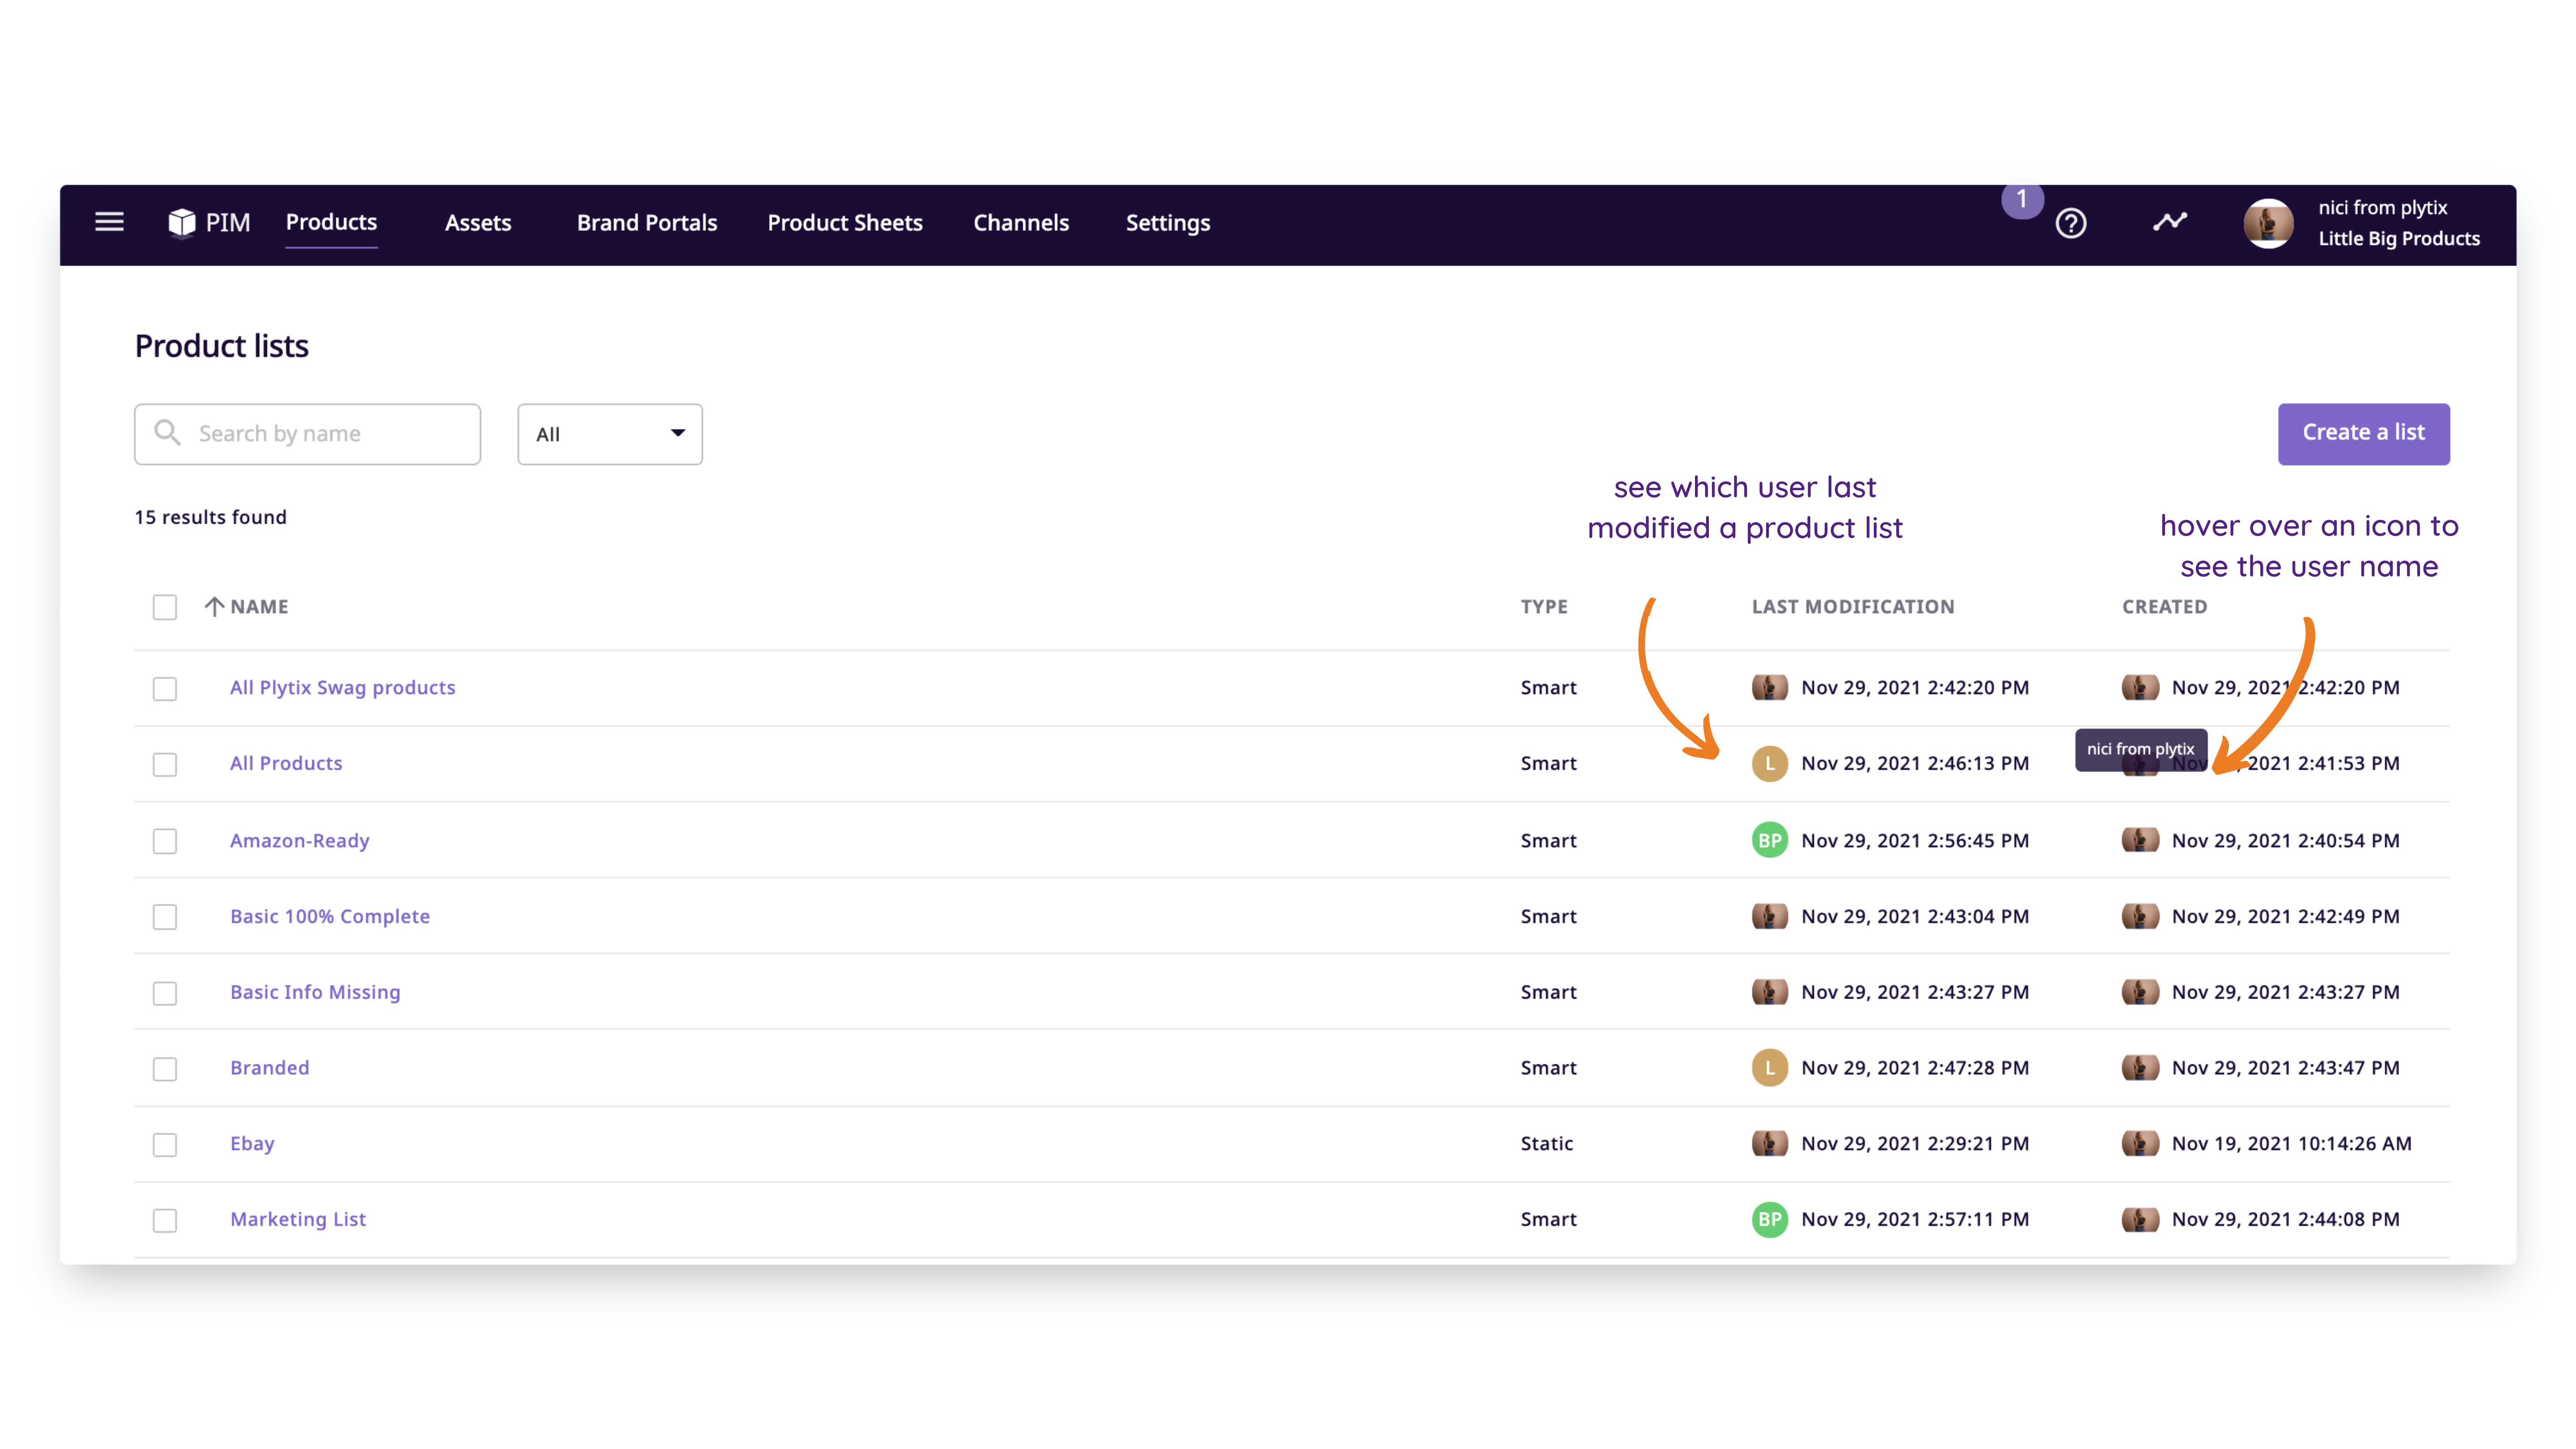This screenshot has height=1449, width=2576.
Task: Click the notification badge showing 1
Action: 2021,199
